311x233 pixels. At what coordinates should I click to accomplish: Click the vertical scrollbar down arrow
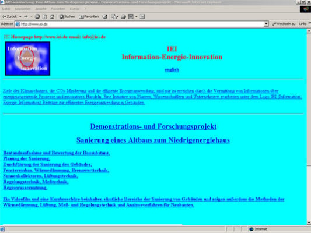(309, 223)
